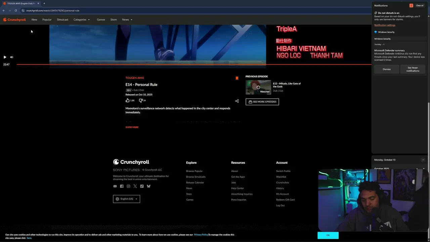Reload the page with the refresh icon
The image size is (430, 242).
(15, 10)
